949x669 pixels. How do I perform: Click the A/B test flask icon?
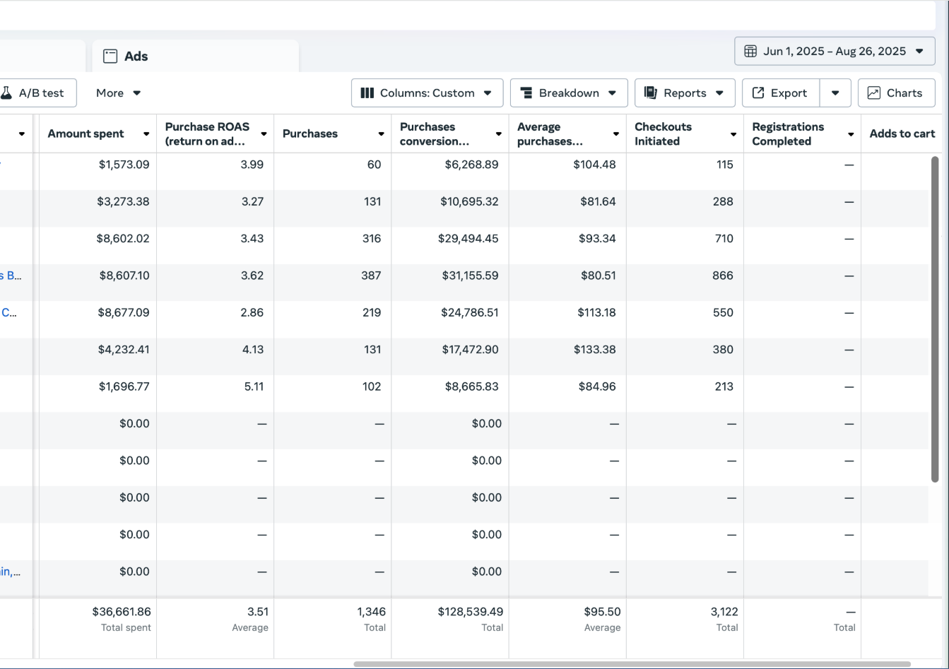[7, 93]
